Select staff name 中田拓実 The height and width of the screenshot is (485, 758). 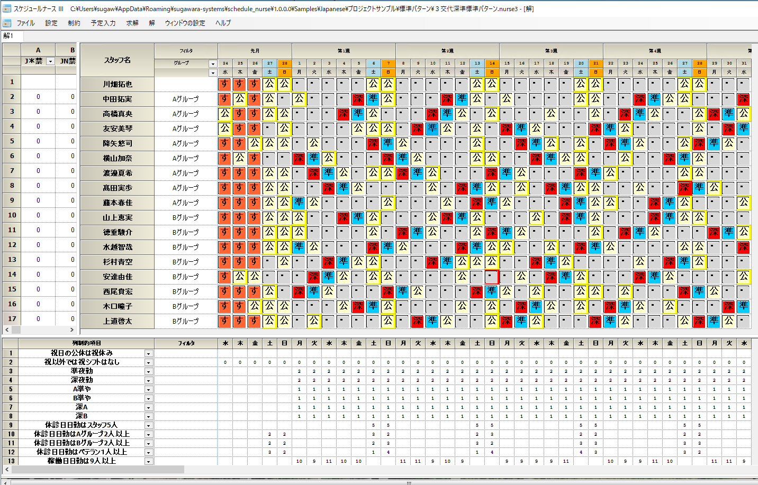pos(118,99)
